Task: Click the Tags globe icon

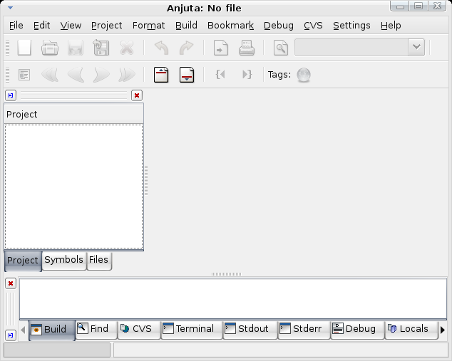Action: tap(304, 75)
